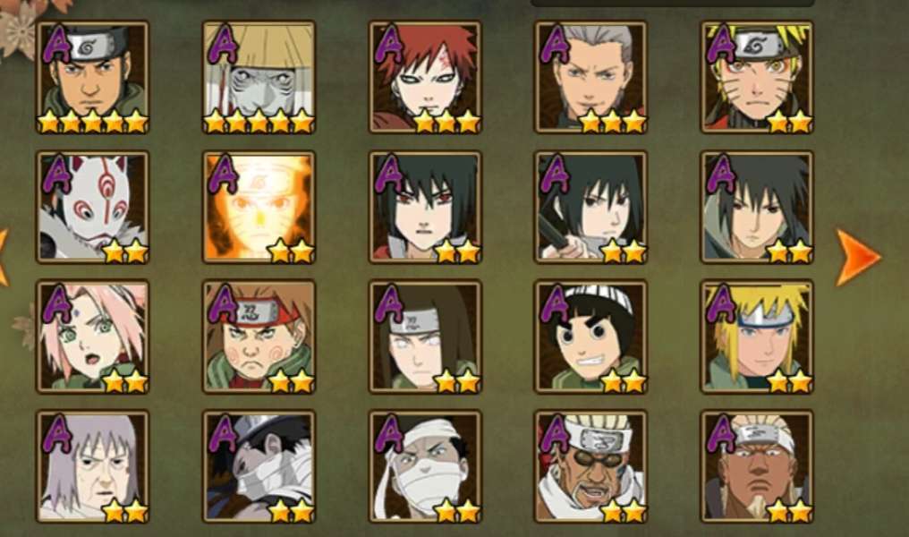Image resolution: width=909 pixels, height=537 pixels.
Task: Select blonde whiskered Naruto top-row card
Action: (x=757, y=77)
